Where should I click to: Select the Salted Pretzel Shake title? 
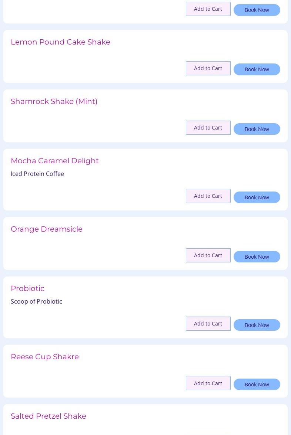tap(48, 416)
